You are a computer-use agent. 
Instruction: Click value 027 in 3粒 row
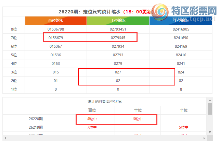pos(118,72)
